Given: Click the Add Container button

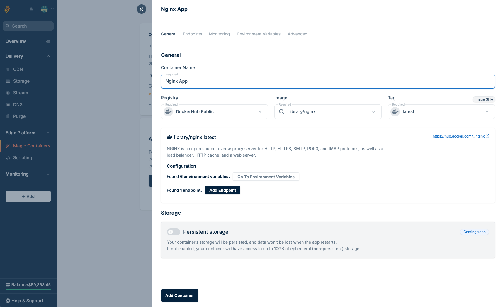Looking at the screenshot, I should point(180,296).
